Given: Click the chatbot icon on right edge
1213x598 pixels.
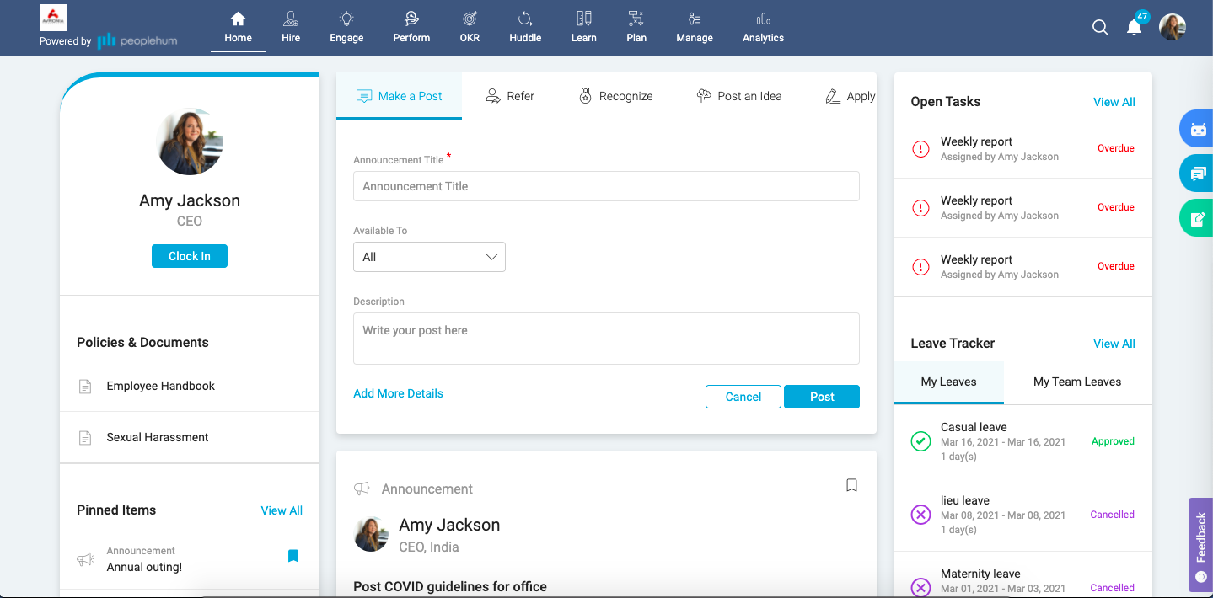Looking at the screenshot, I should (1197, 130).
